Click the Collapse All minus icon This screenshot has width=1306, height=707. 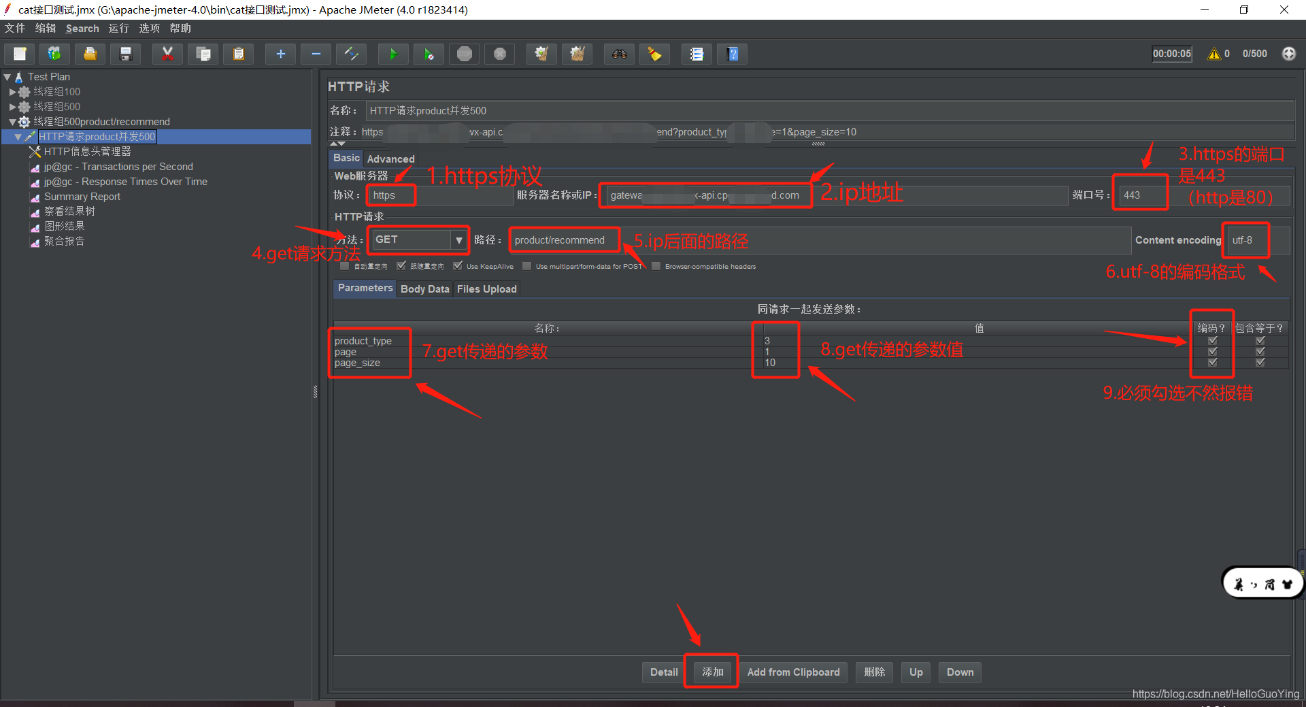tap(316, 54)
